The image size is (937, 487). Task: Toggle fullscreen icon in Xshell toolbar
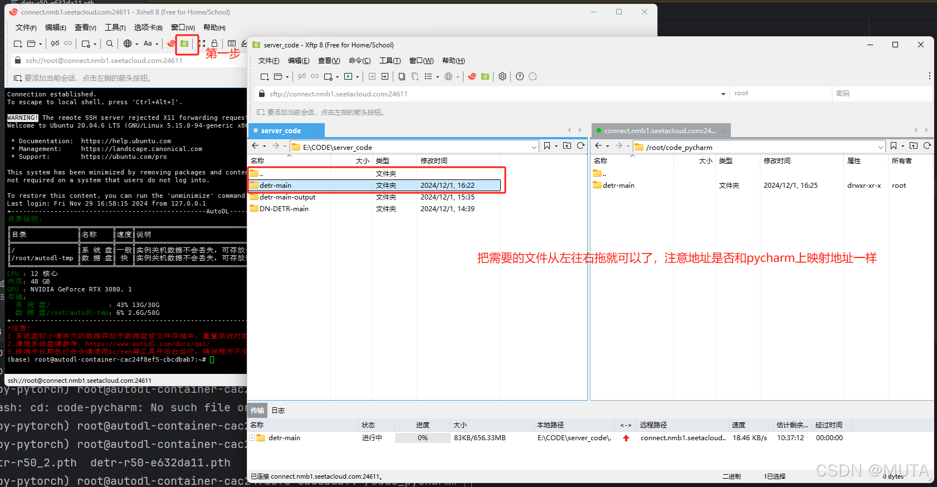[x=202, y=43]
